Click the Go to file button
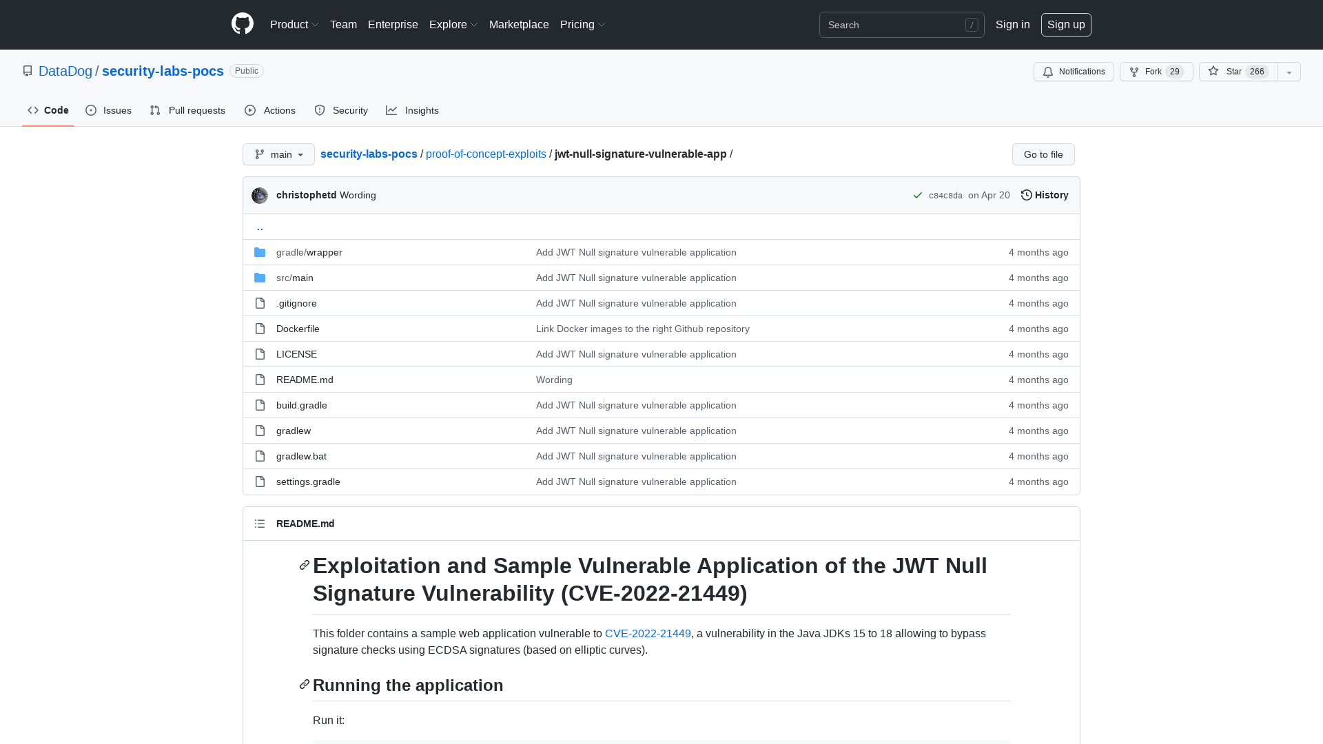 point(1043,154)
